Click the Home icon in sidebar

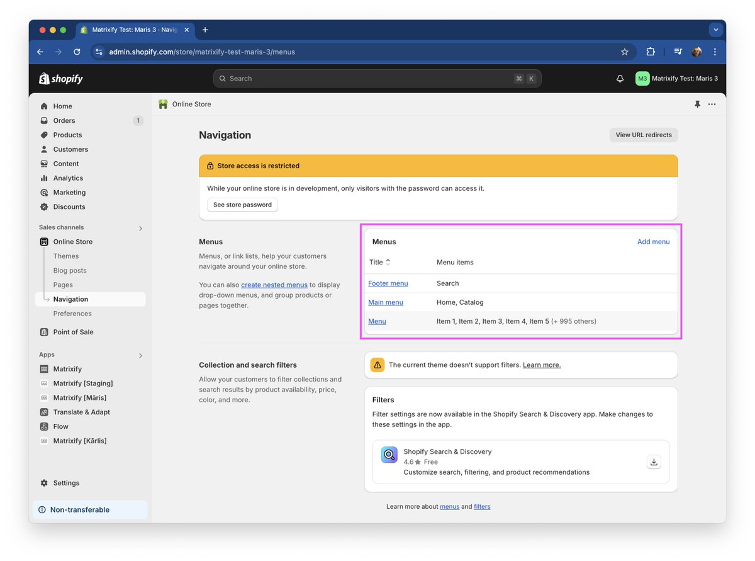[44, 106]
